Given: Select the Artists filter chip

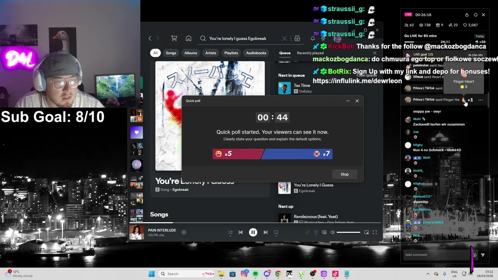Looking at the screenshot, I should pyautogui.click(x=210, y=53).
